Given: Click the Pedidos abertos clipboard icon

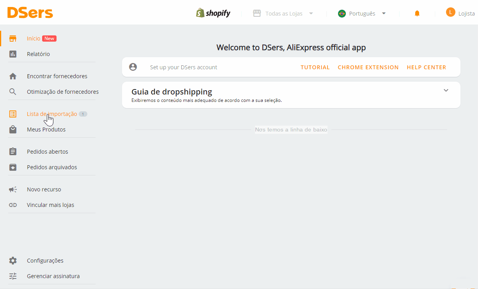Looking at the screenshot, I should [x=13, y=152].
